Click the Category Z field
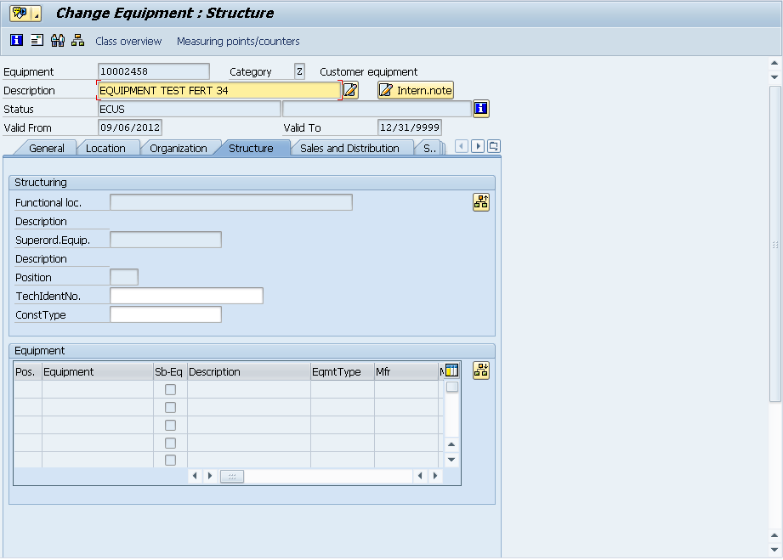This screenshot has height=560, width=783. (299, 71)
